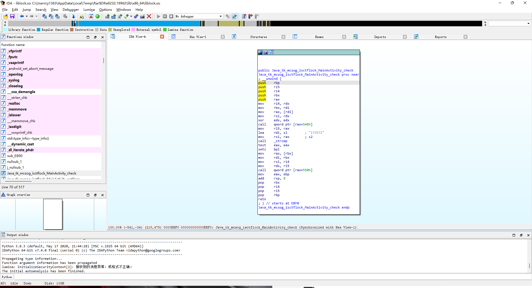
Task: Click the edit node icon in graph header
Action: (x=266, y=52)
